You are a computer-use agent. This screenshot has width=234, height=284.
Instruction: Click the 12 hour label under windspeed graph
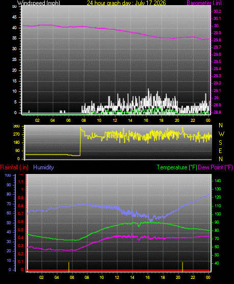pyautogui.click(x=115, y=120)
